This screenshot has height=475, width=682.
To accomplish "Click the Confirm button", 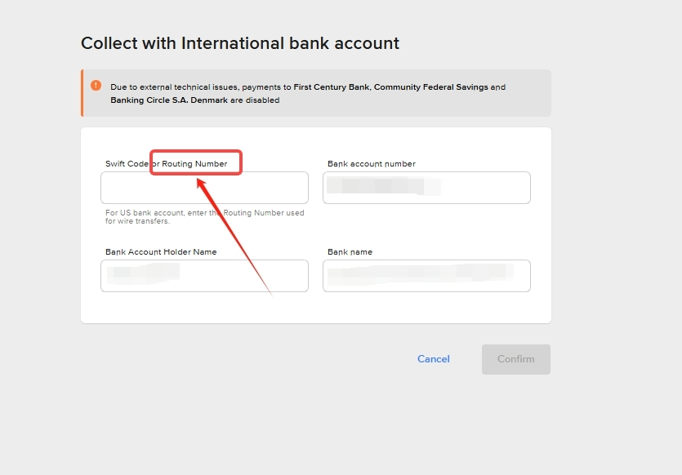I will click(x=515, y=359).
